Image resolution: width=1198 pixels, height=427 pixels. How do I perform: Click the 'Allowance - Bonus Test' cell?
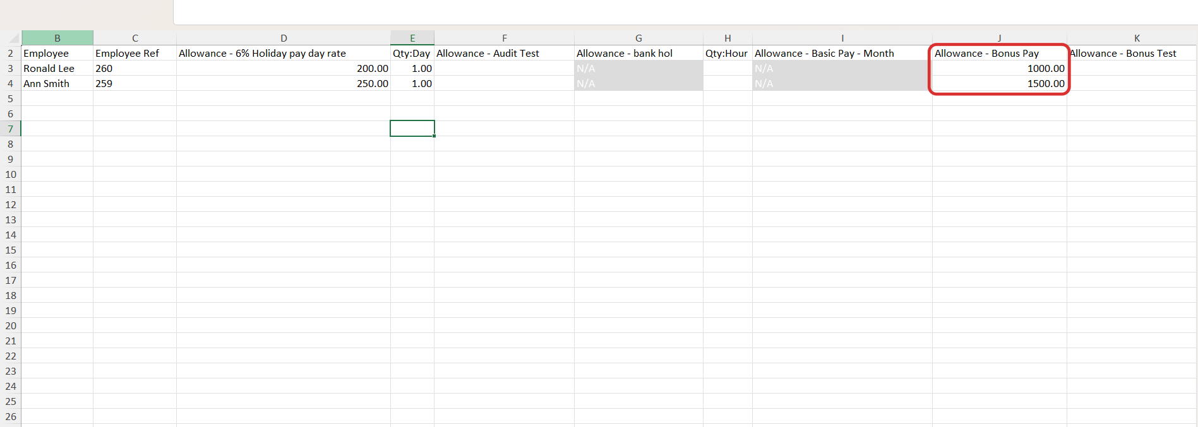pos(1132,53)
